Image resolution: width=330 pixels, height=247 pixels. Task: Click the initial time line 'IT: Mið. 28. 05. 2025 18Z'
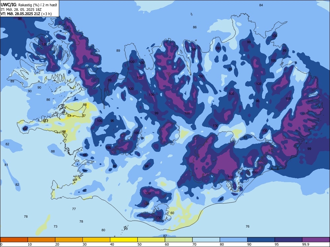click(x=21, y=10)
